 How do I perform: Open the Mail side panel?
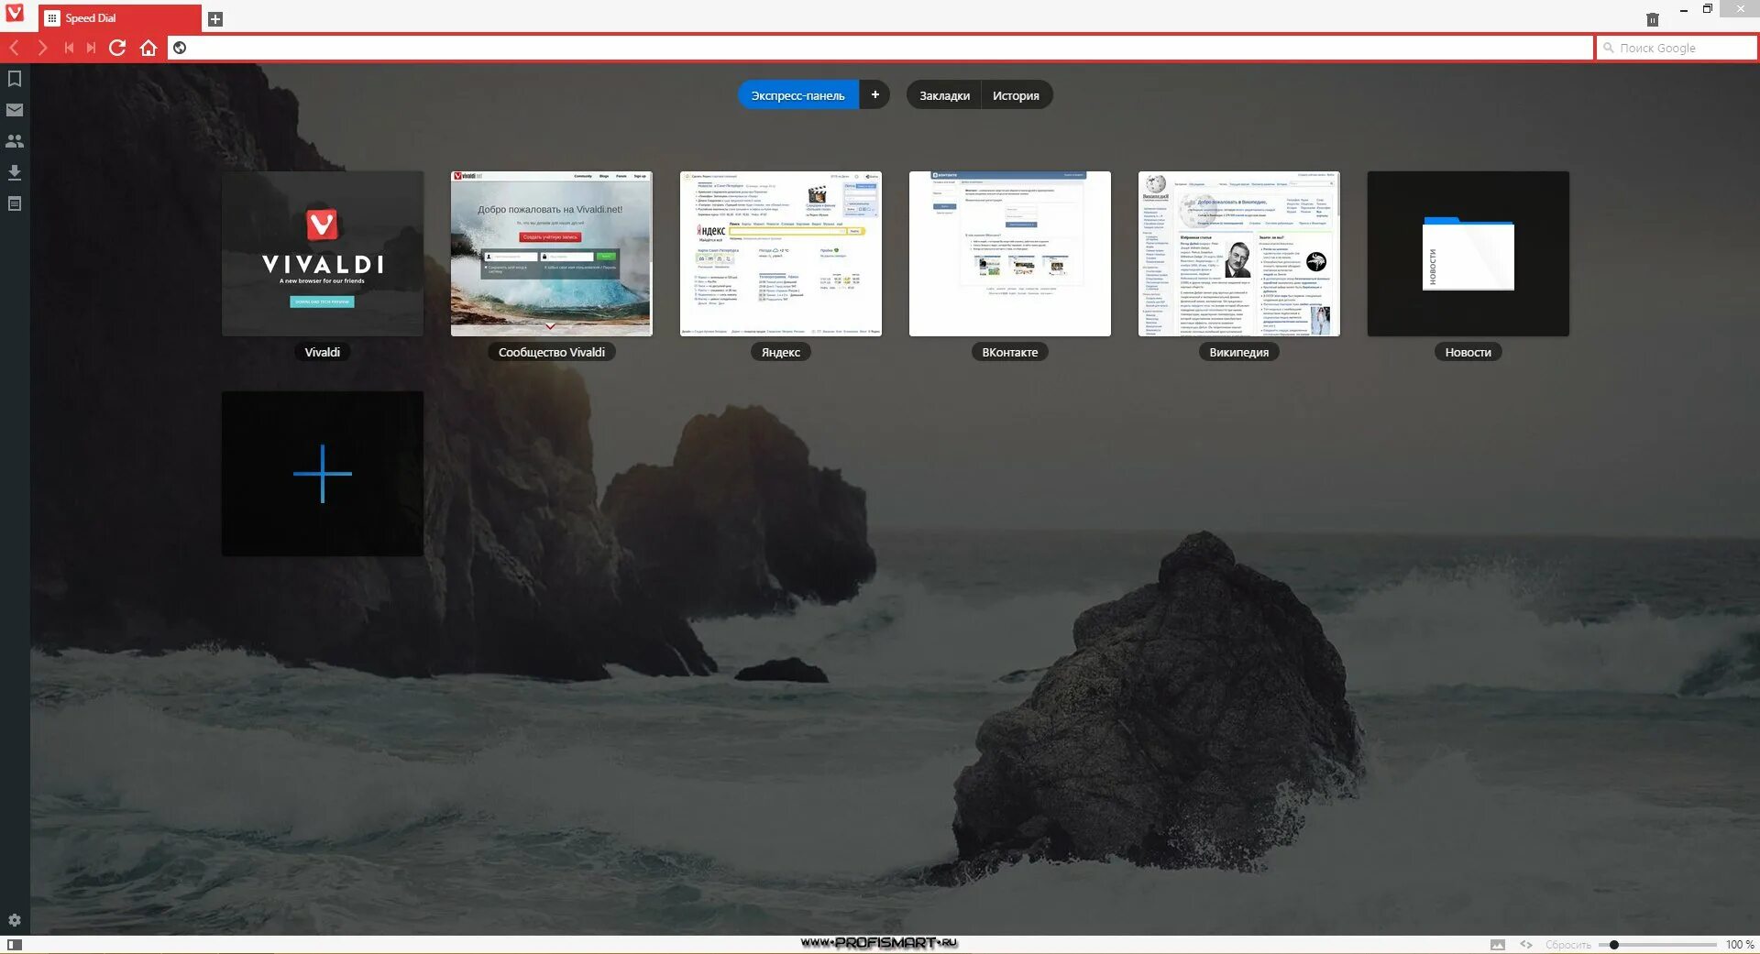click(15, 110)
